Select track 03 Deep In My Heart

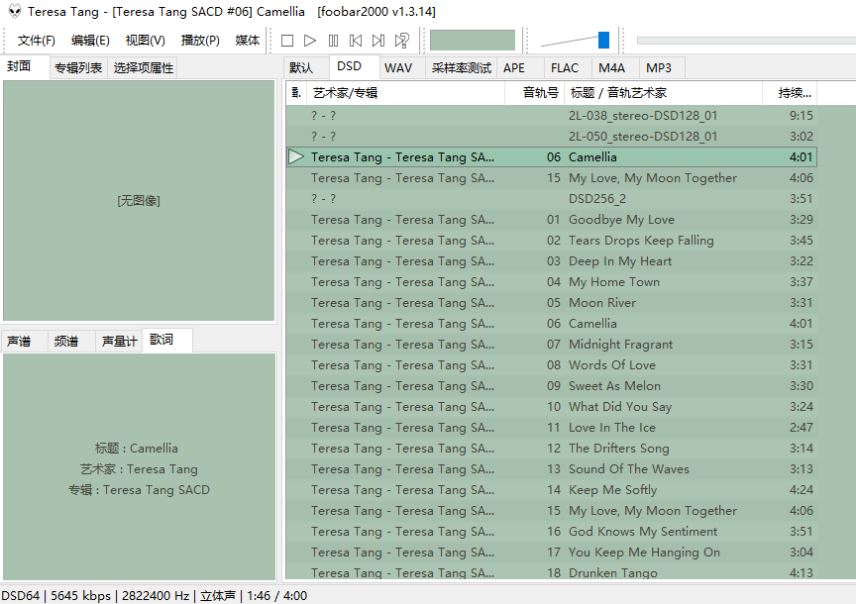(x=552, y=261)
